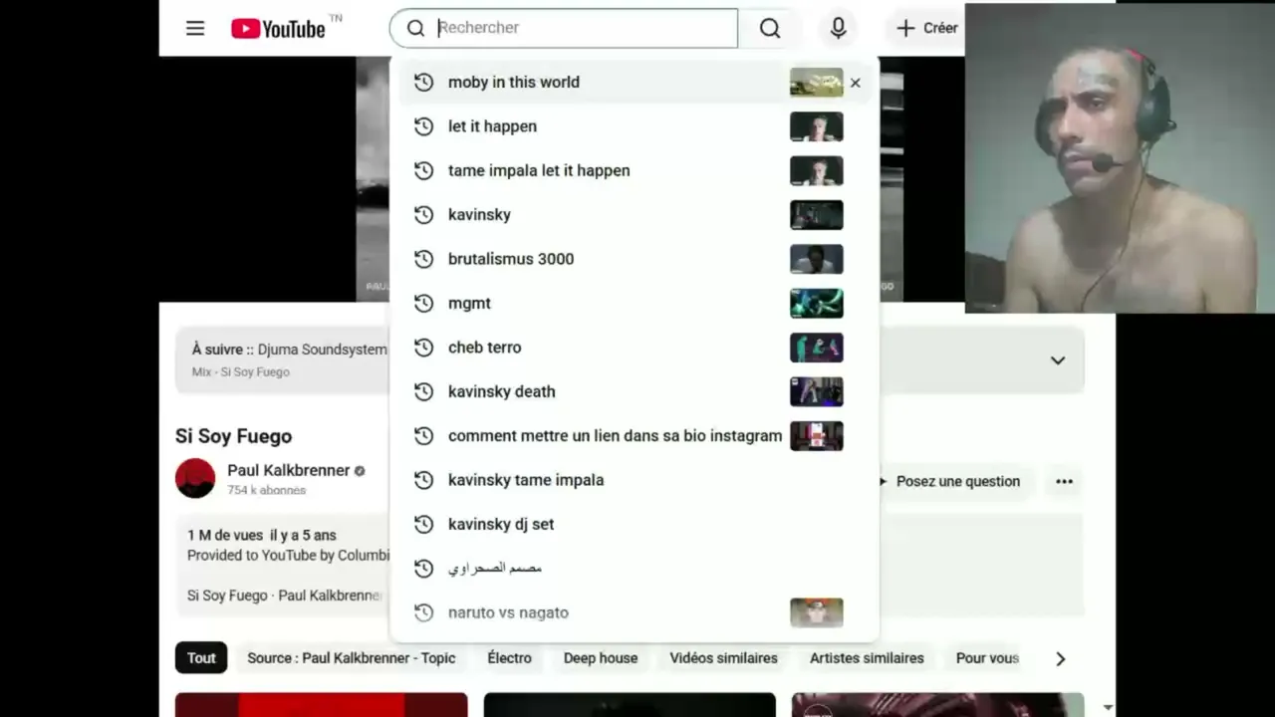Screen dimensions: 1275x717
Task: Open the YouTube hamburger guide menu
Action: coord(195,28)
